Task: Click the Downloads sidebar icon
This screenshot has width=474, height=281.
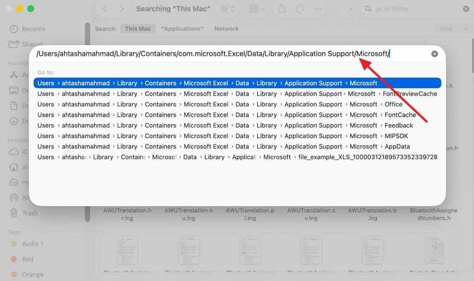Action: [x=14, y=121]
